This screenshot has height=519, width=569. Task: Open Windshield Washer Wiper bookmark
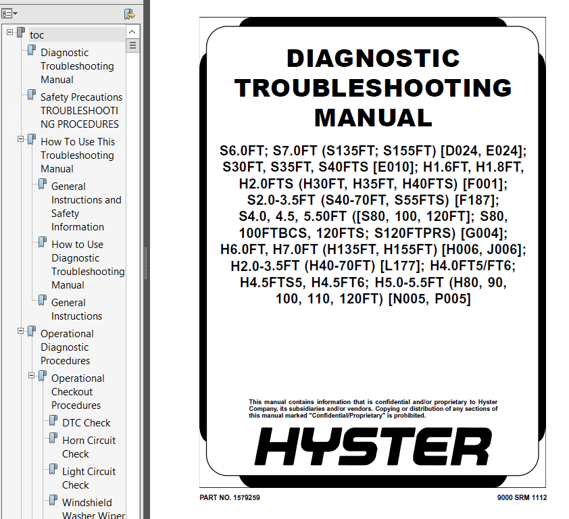(93, 509)
